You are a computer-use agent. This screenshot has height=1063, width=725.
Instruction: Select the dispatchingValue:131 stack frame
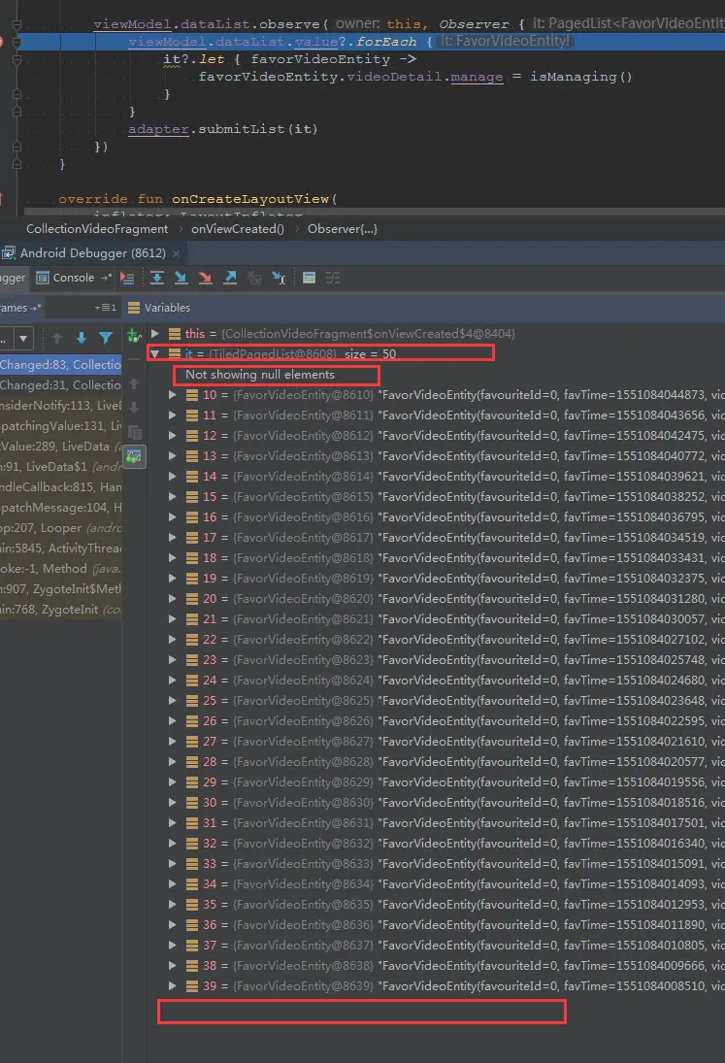60,426
